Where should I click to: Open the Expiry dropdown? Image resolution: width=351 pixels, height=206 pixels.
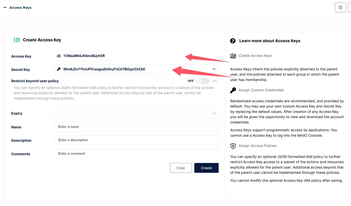click(x=135, y=113)
